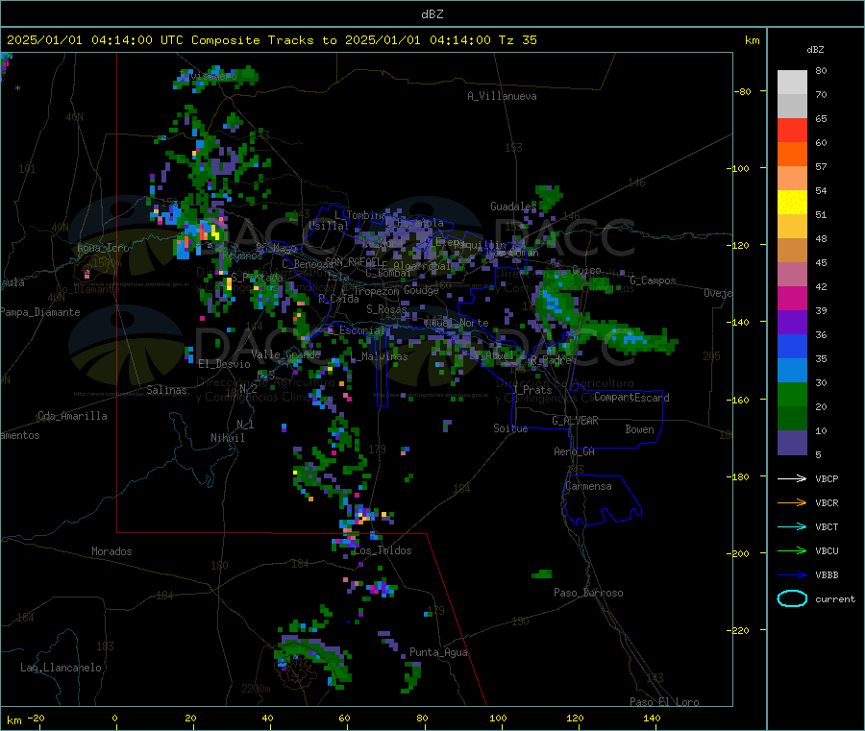Select the purple-gray 5-10 dBZ swatch
The image size is (865, 731).
coord(792,443)
